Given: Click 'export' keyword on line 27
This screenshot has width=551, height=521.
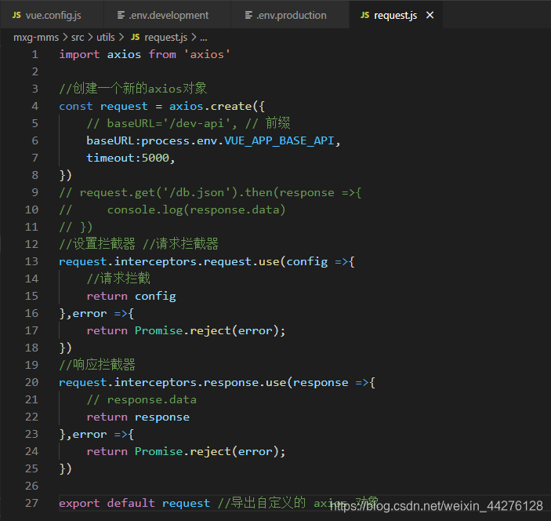Looking at the screenshot, I should pos(79,504).
